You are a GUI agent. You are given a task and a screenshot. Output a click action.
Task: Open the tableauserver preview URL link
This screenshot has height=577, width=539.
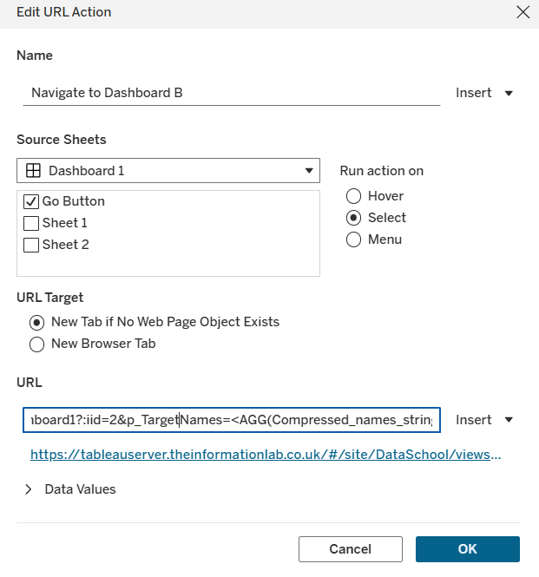point(266,454)
